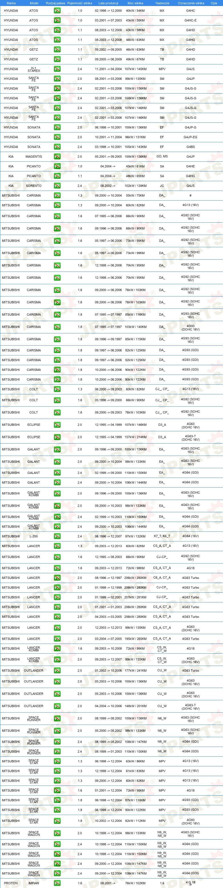223x888 pixels.
Task: Click the Pojemność silnika column header
Action: [x=79, y=3]
